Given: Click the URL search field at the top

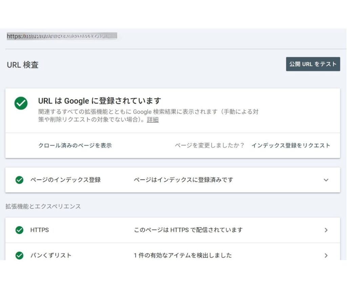Looking at the screenshot, I should pos(62,36).
